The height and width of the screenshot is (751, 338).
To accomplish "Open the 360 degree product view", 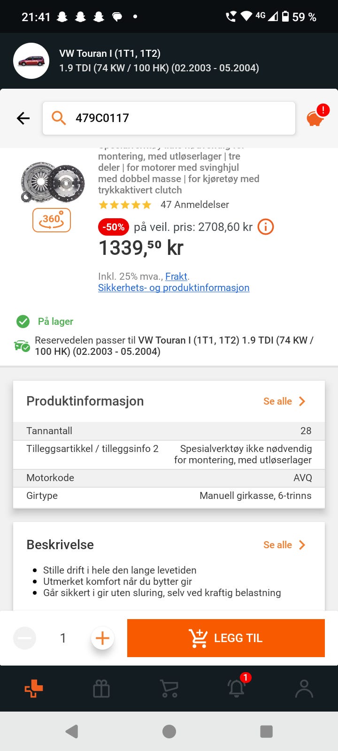I will point(52,220).
